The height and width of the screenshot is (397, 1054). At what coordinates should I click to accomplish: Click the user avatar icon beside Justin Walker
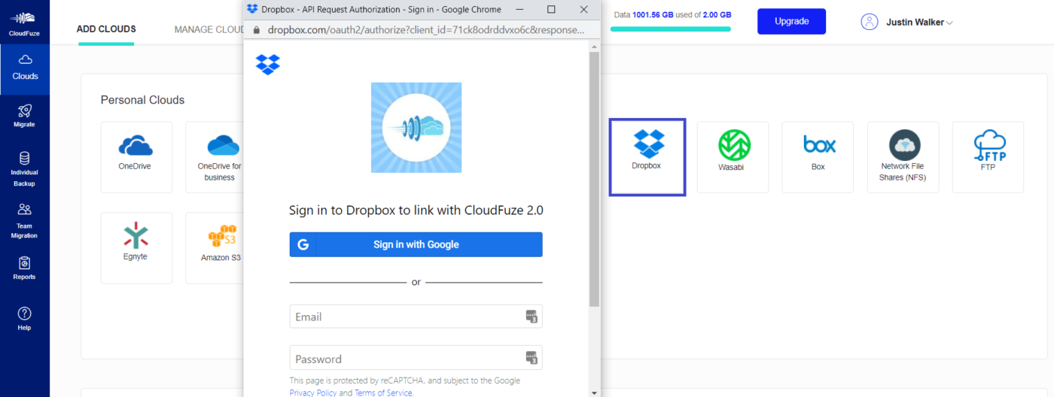(870, 22)
